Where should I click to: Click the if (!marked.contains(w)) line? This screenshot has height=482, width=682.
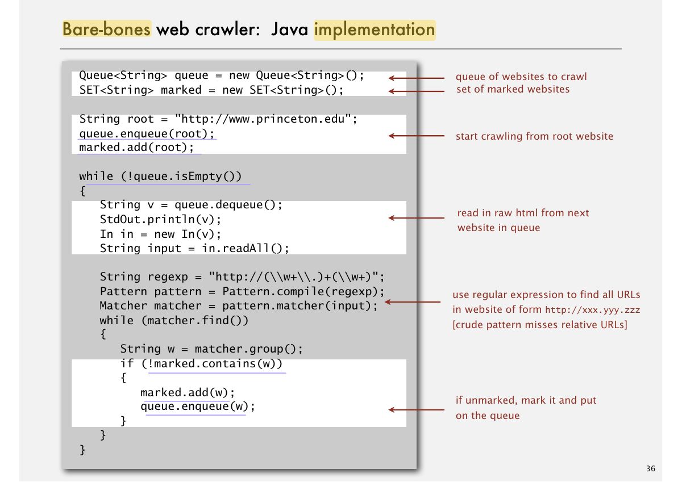click(x=201, y=364)
